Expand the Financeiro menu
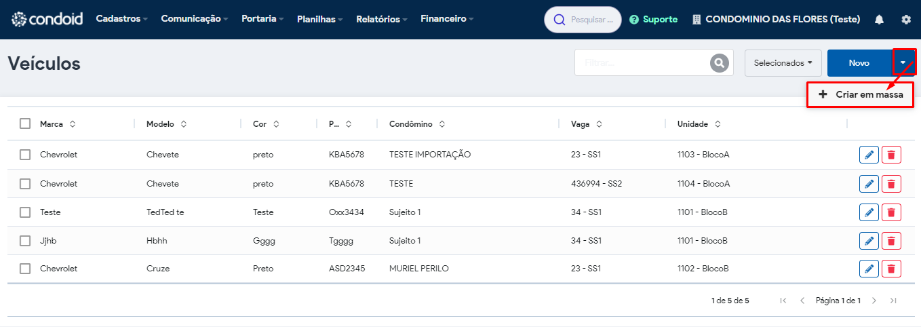 448,19
